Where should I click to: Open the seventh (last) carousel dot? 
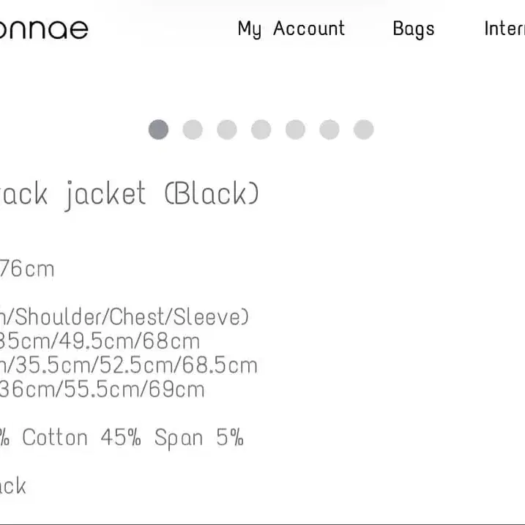pos(364,130)
